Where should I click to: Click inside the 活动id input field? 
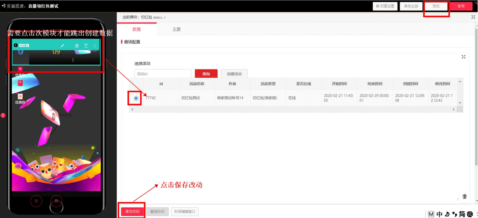163,74
